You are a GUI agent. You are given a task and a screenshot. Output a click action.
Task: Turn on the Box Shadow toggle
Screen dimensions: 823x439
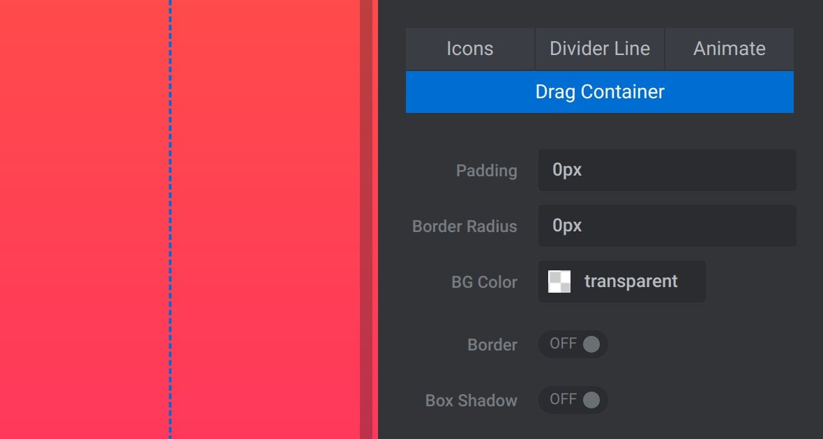pyautogui.click(x=573, y=400)
